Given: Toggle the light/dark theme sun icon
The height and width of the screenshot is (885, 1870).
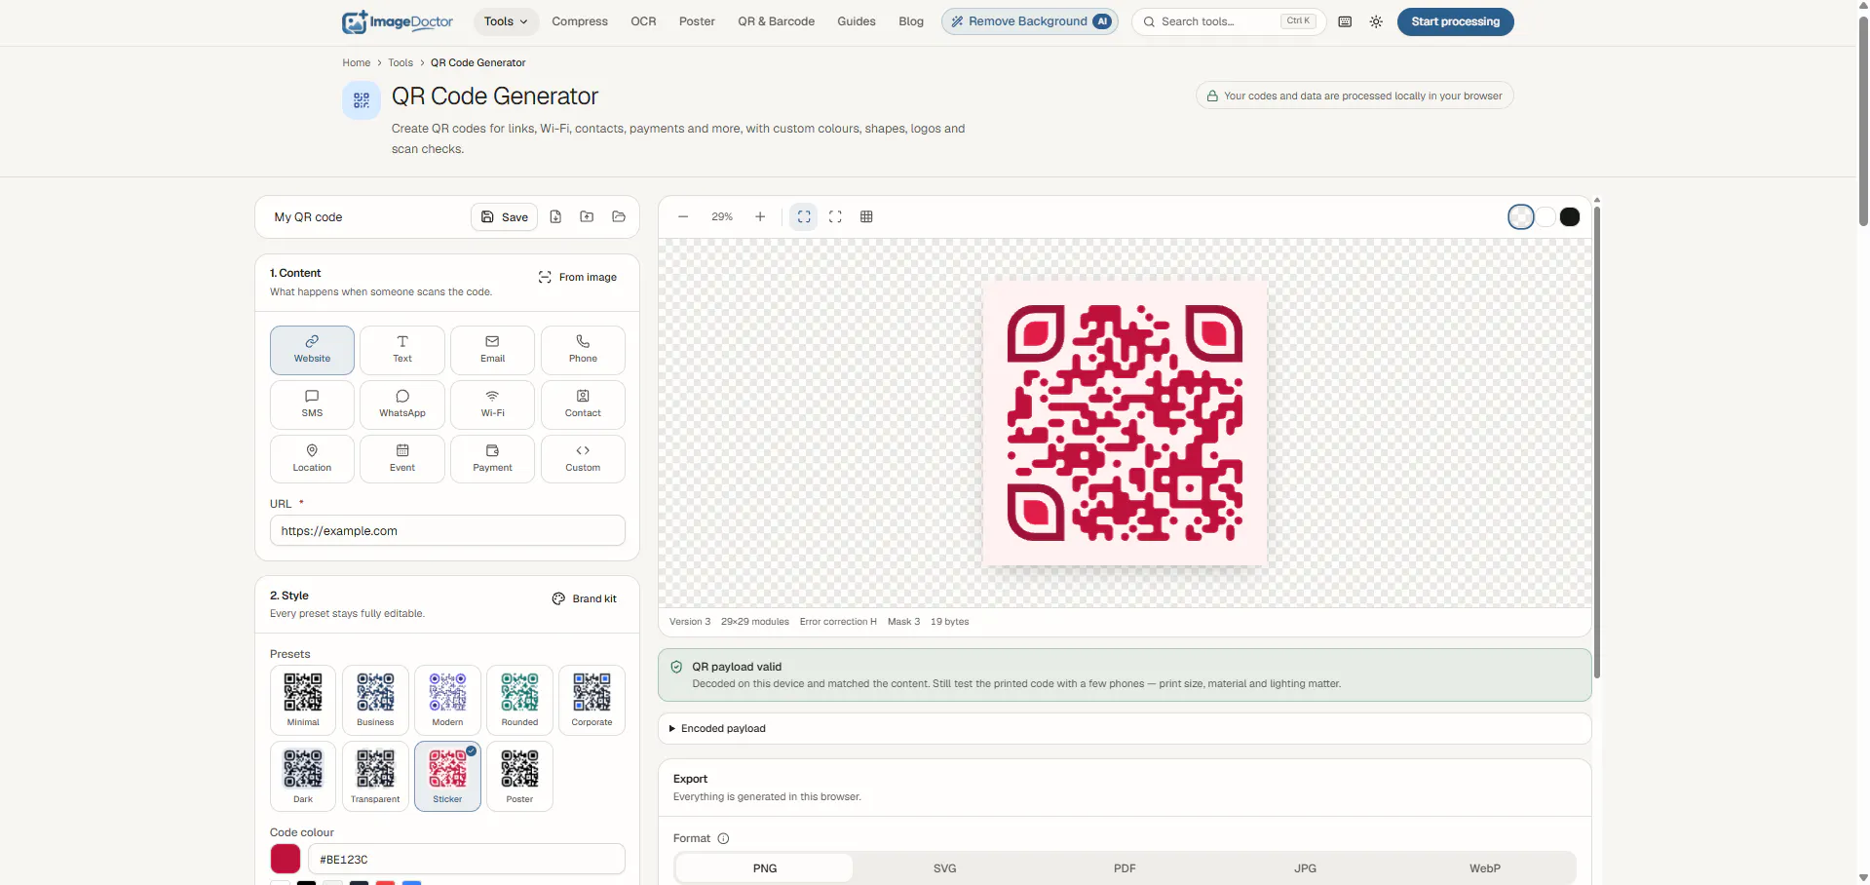Looking at the screenshot, I should coord(1376,21).
